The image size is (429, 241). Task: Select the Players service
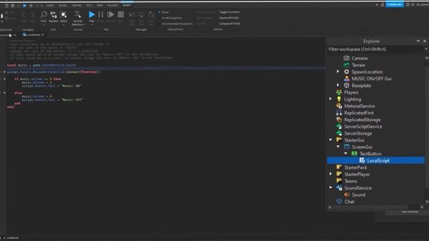tap(351, 92)
